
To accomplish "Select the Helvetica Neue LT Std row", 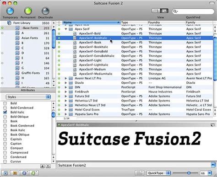I will click(135, 105).
